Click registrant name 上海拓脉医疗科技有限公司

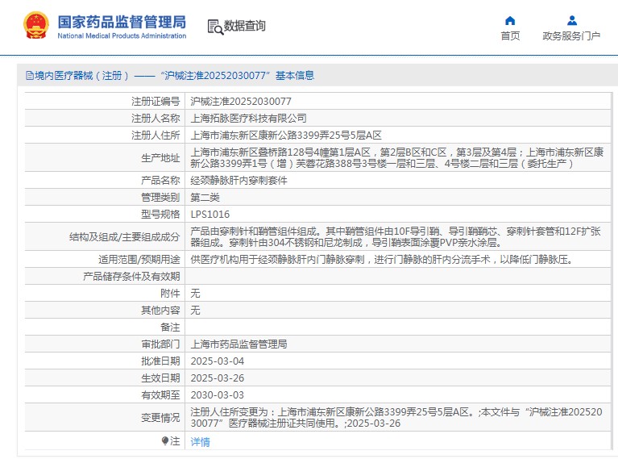pos(248,118)
